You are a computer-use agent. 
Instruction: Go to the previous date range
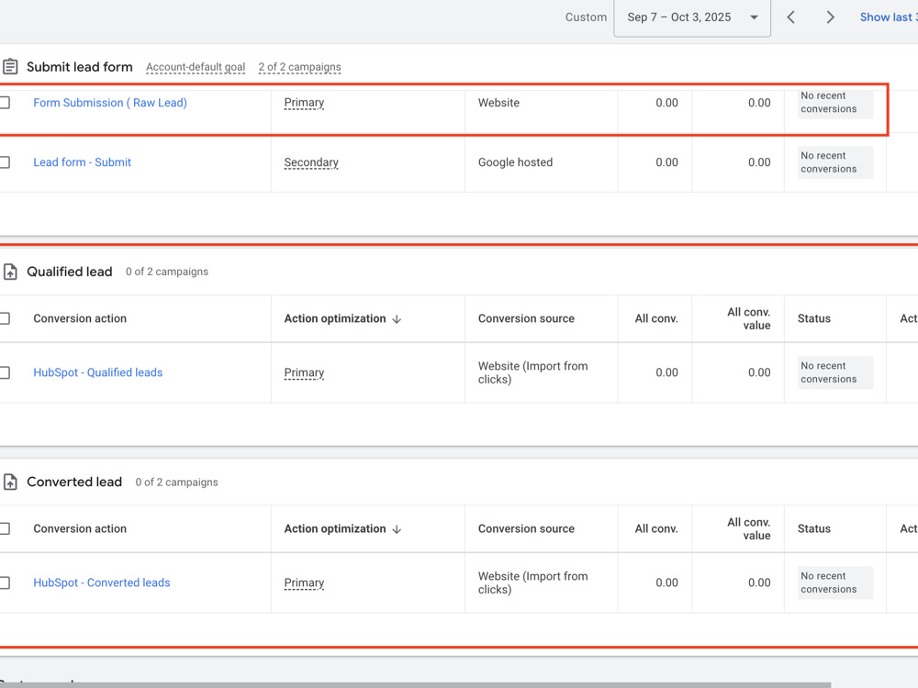(x=791, y=17)
